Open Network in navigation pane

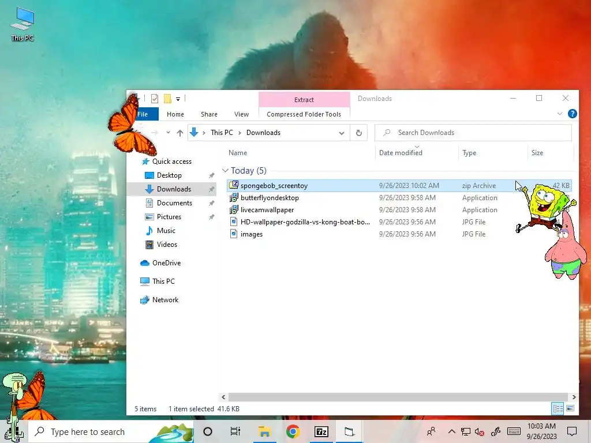click(165, 300)
